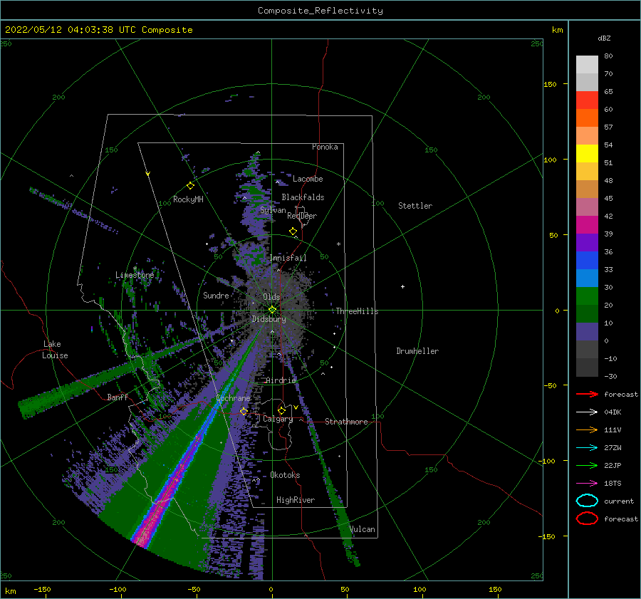This screenshot has width=641, height=599.
Task: Click the Lacombe town label
Action: [x=308, y=179]
